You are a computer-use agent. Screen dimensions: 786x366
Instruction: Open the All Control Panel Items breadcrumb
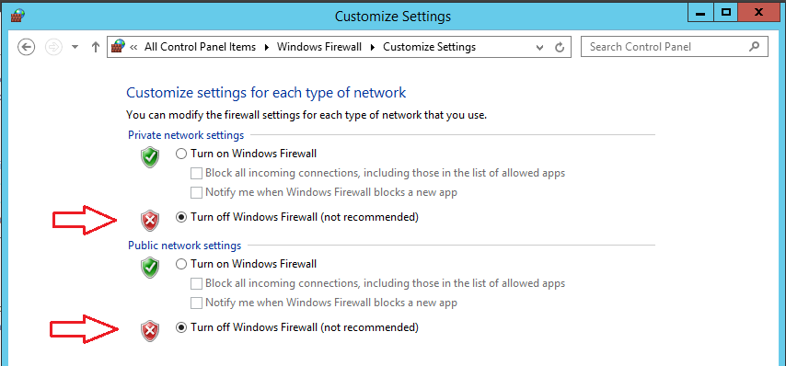point(200,47)
